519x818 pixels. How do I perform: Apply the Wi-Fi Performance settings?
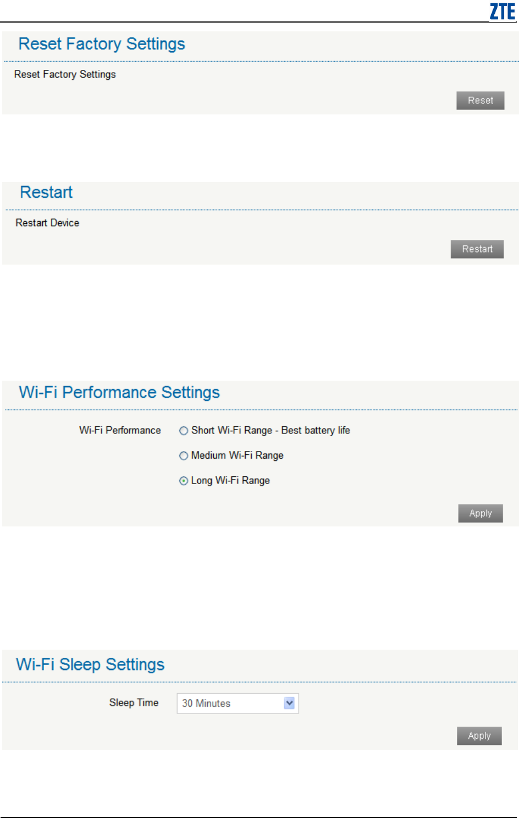(x=481, y=513)
